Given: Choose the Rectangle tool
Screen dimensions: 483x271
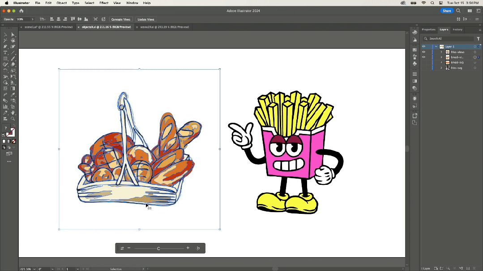Looking at the screenshot, I should [5, 58].
